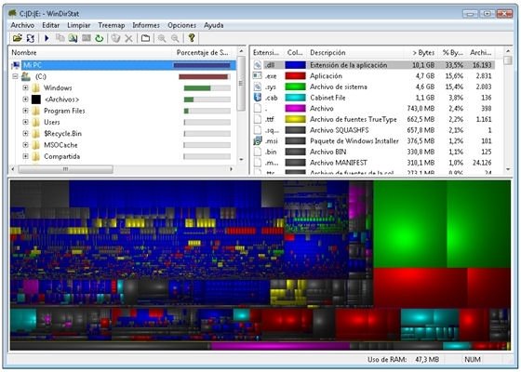Click the green Refresh Selected icon
This screenshot has height=372, width=521.
[x=99, y=38]
